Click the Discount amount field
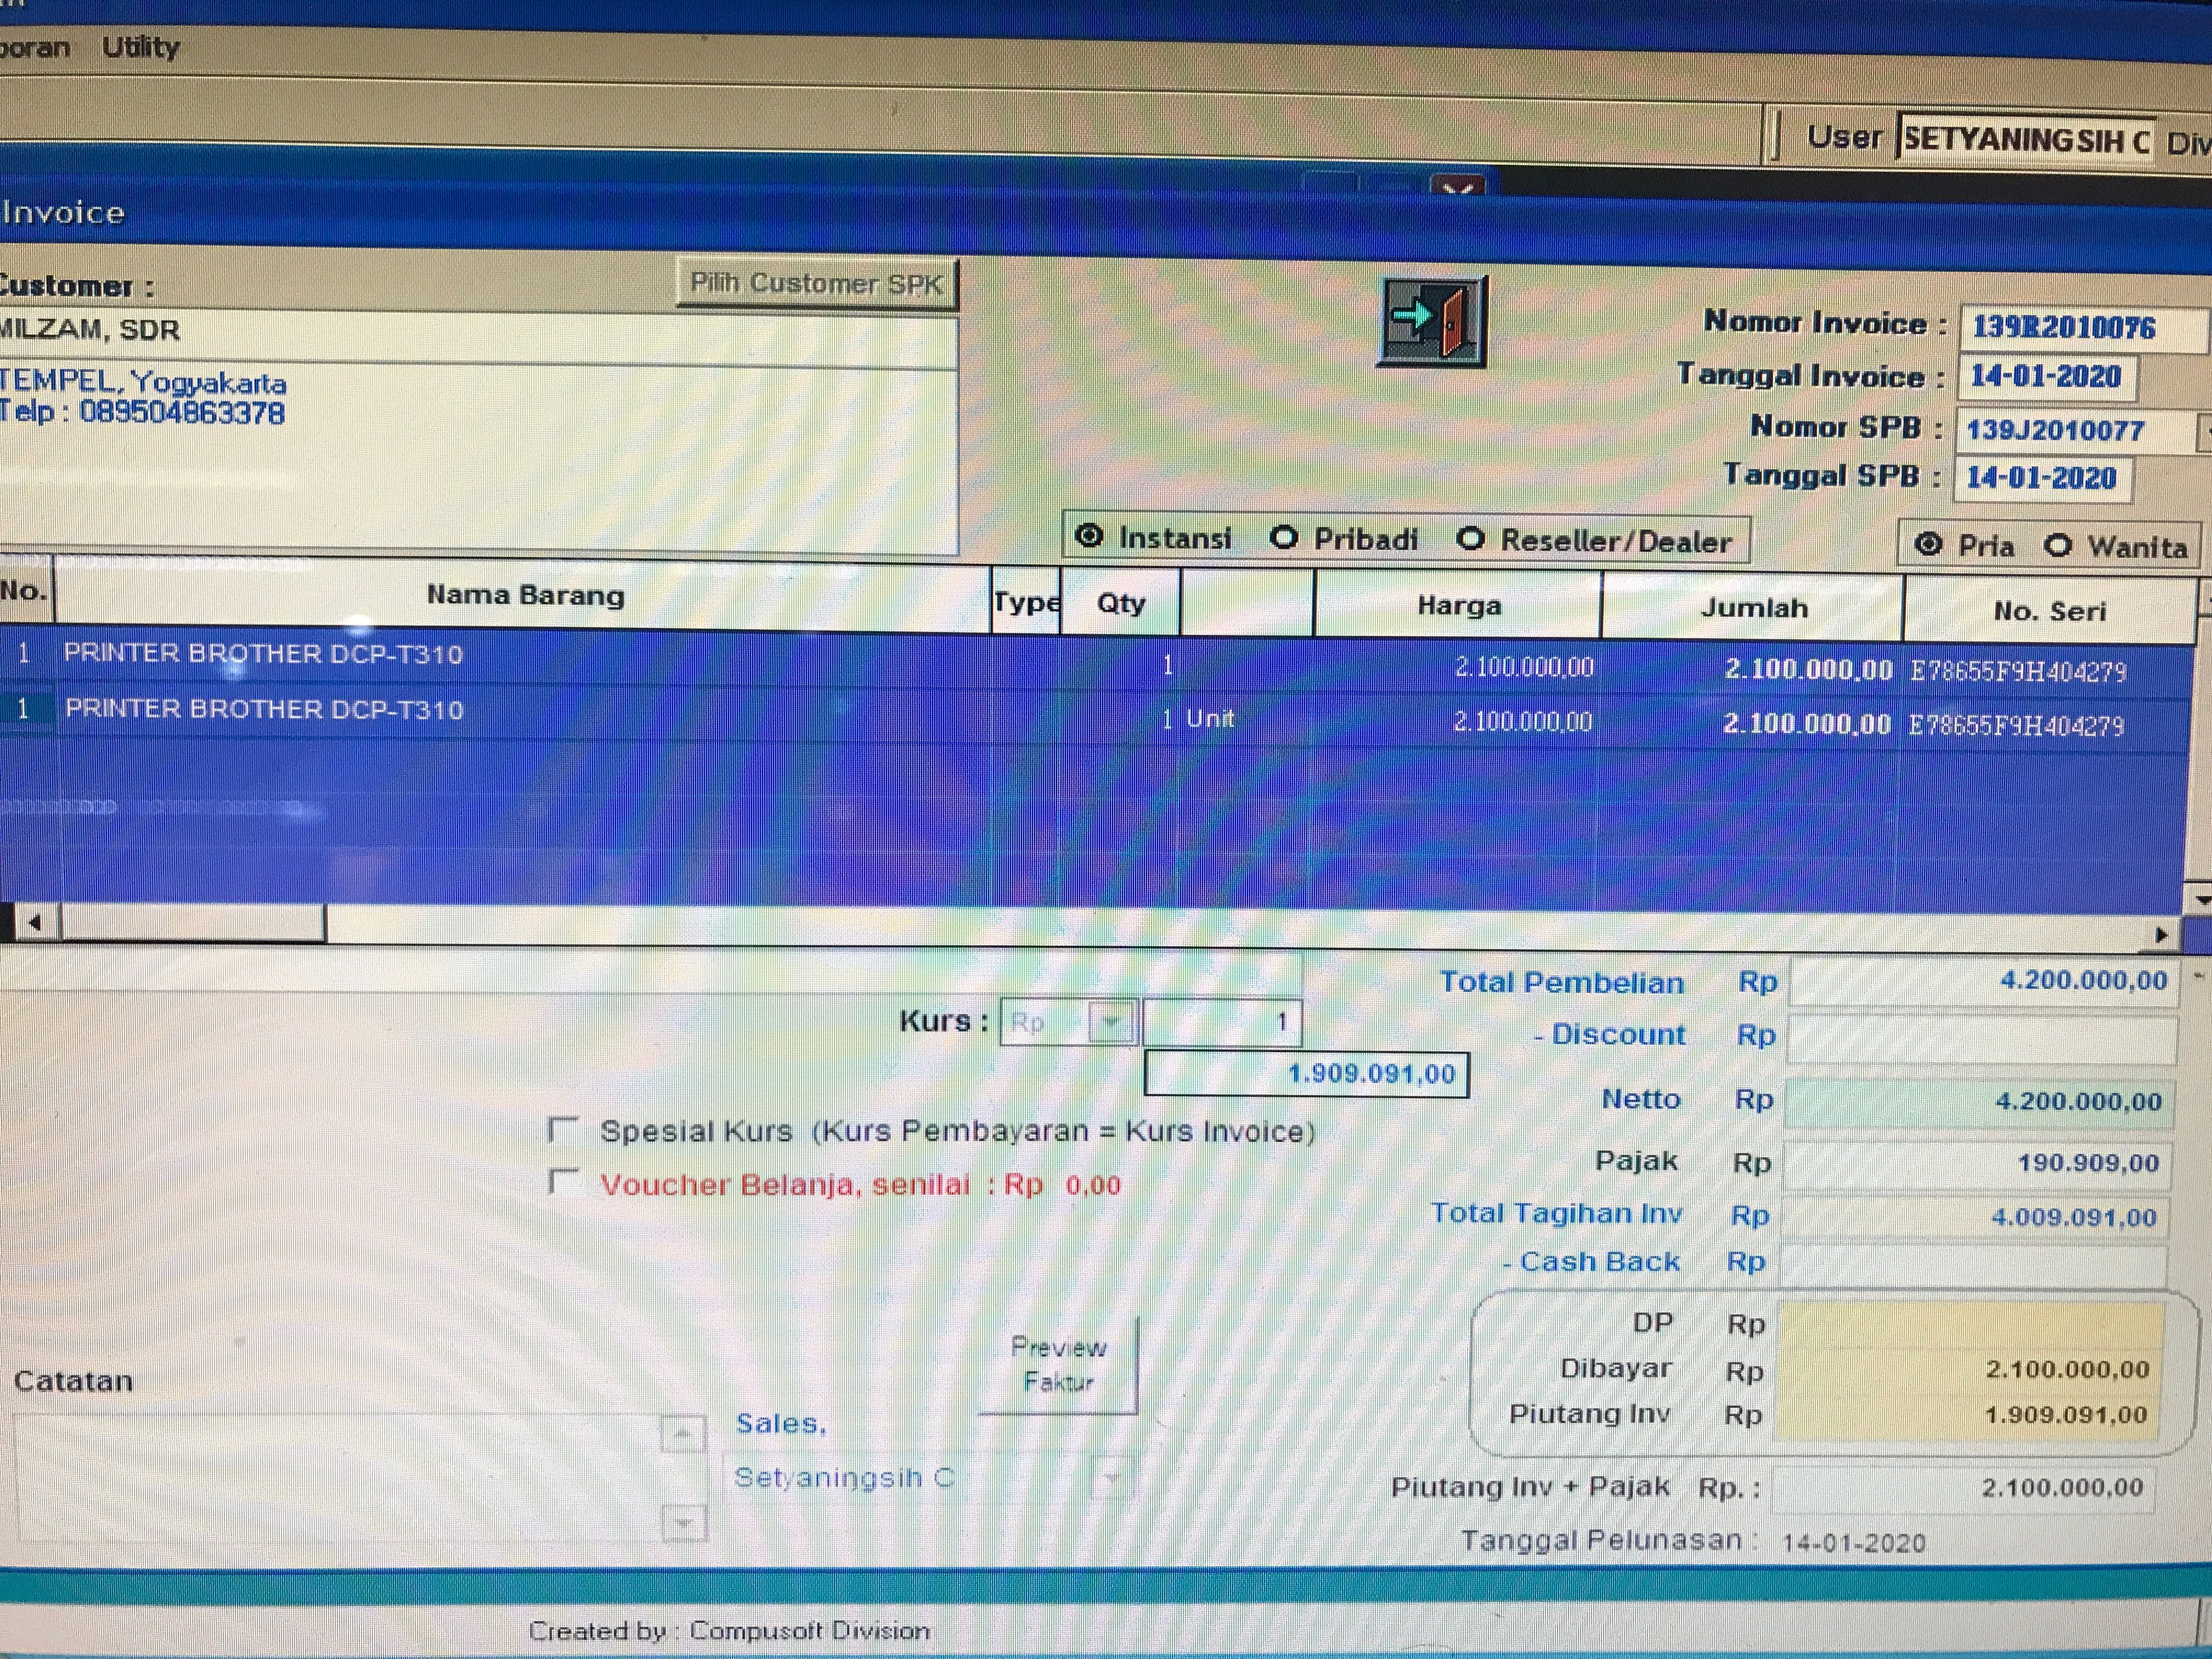This screenshot has width=2212, height=1659. coord(1981,1039)
